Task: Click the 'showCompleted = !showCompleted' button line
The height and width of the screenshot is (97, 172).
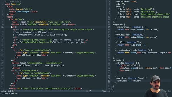Action: click(x=37, y=63)
